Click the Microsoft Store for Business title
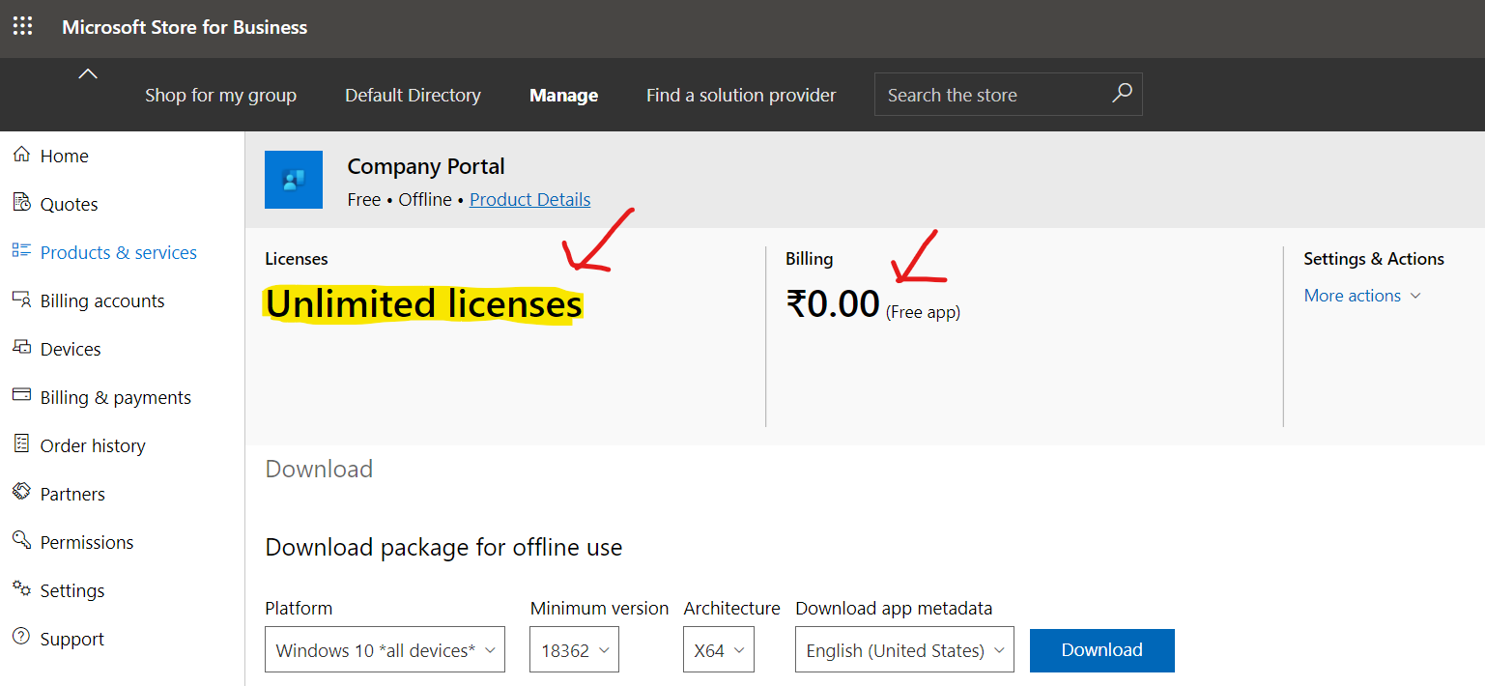 pyautogui.click(x=185, y=27)
